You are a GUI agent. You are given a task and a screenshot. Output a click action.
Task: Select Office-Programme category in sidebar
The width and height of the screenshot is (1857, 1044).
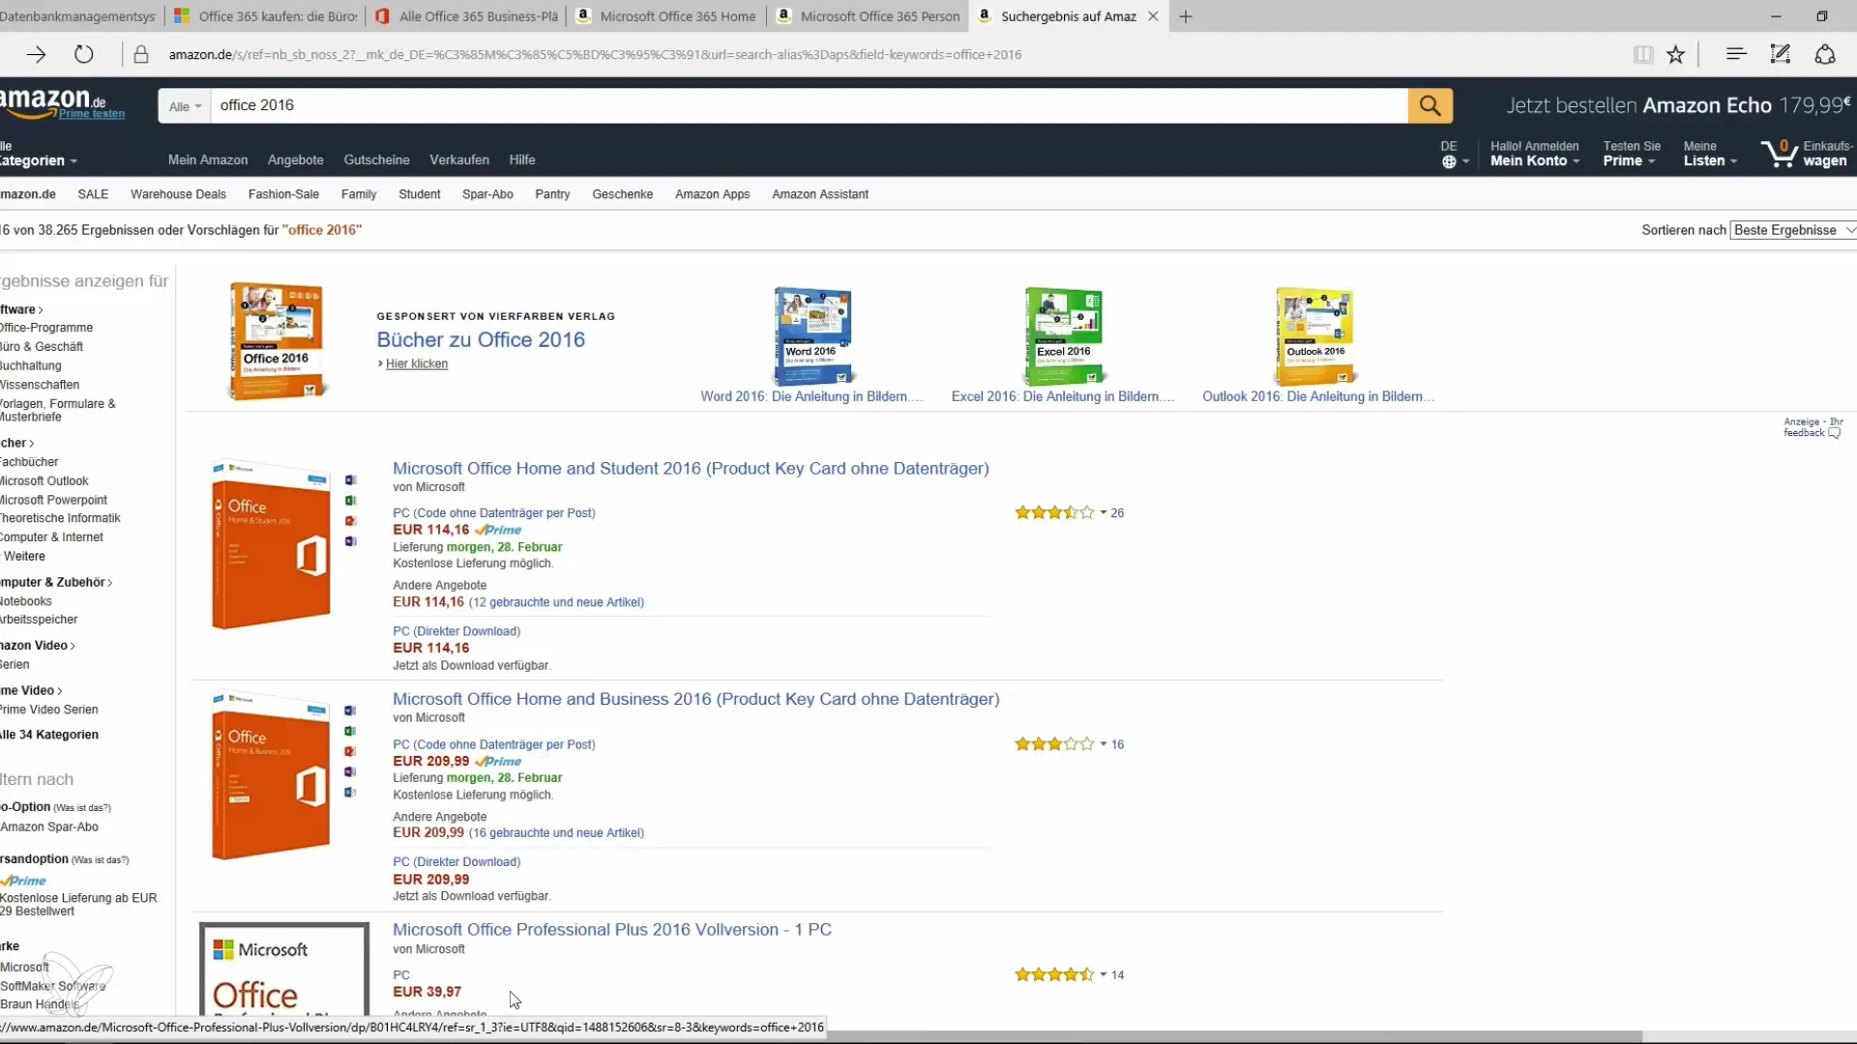pos(46,328)
